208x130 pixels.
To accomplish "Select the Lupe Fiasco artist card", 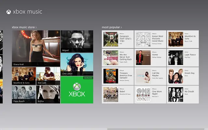I will click(x=183, y=58).
